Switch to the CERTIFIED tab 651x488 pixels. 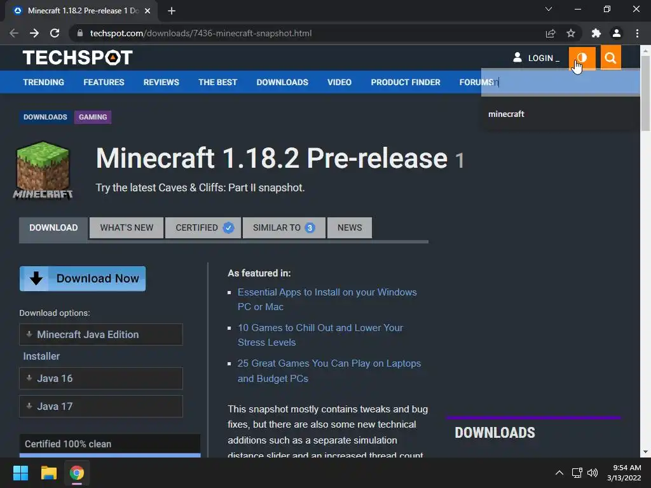pos(203,228)
